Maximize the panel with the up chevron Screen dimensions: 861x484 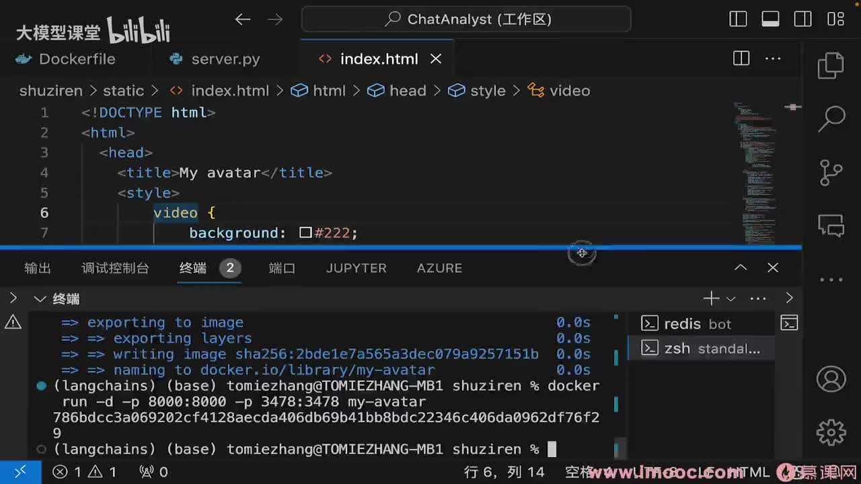(741, 268)
